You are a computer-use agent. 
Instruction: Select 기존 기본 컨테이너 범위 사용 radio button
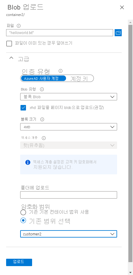click(x=23, y=212)
